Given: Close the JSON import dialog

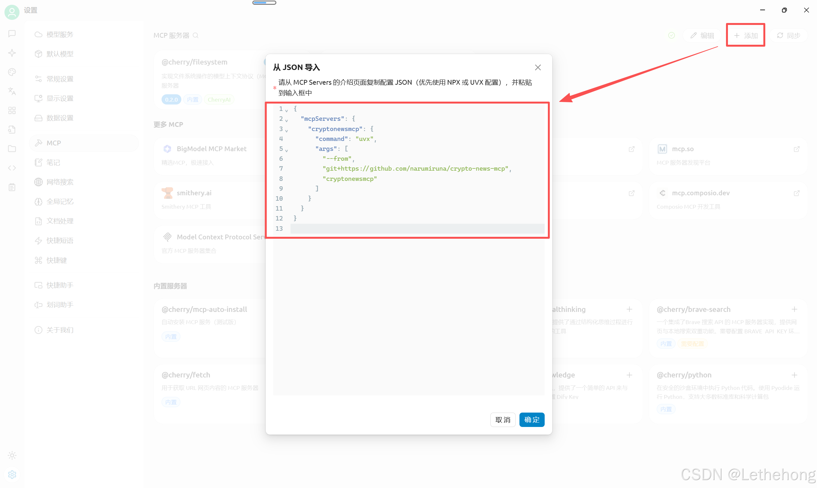Looking at the screenshot, I should coord(537,67).
